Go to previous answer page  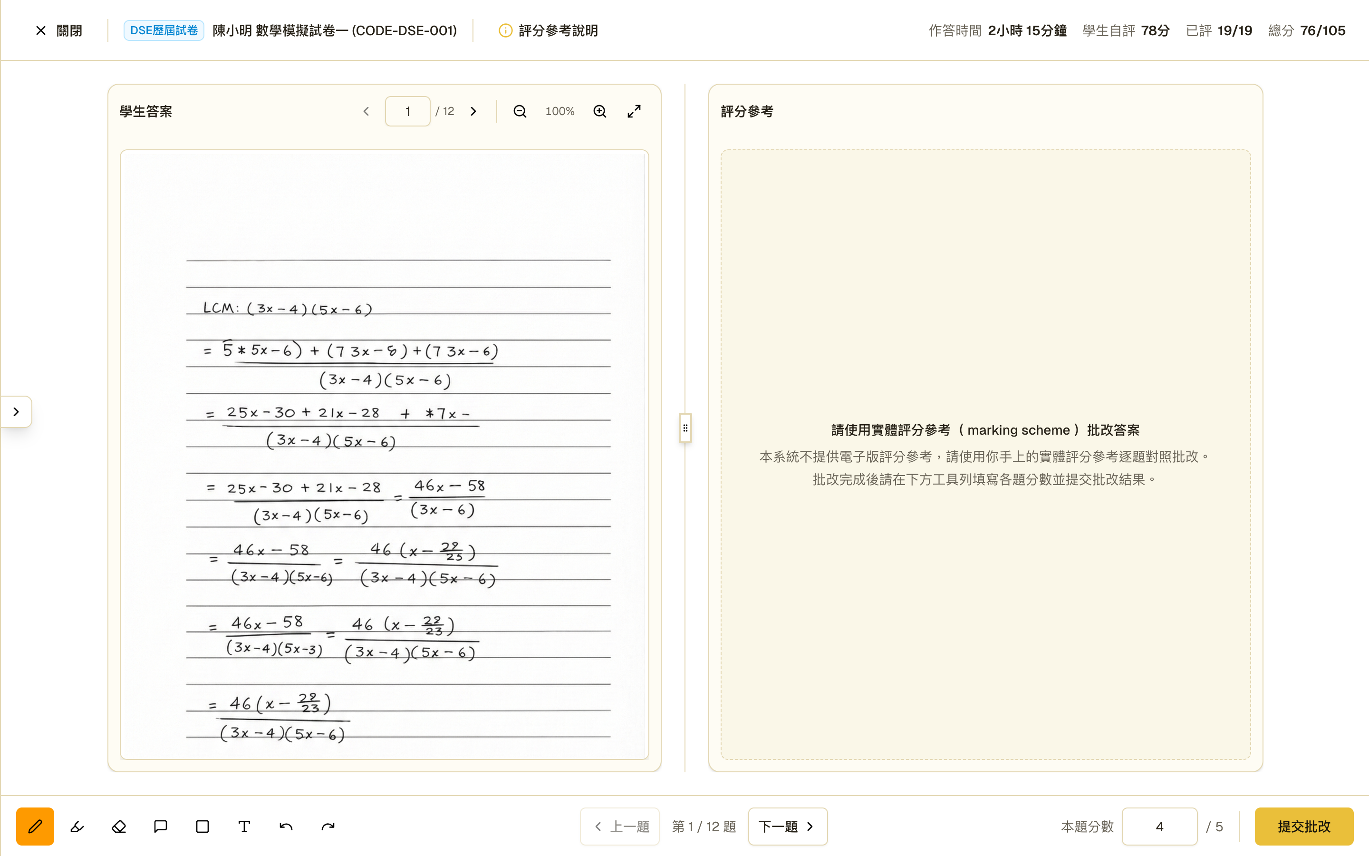tap(366, 111)
